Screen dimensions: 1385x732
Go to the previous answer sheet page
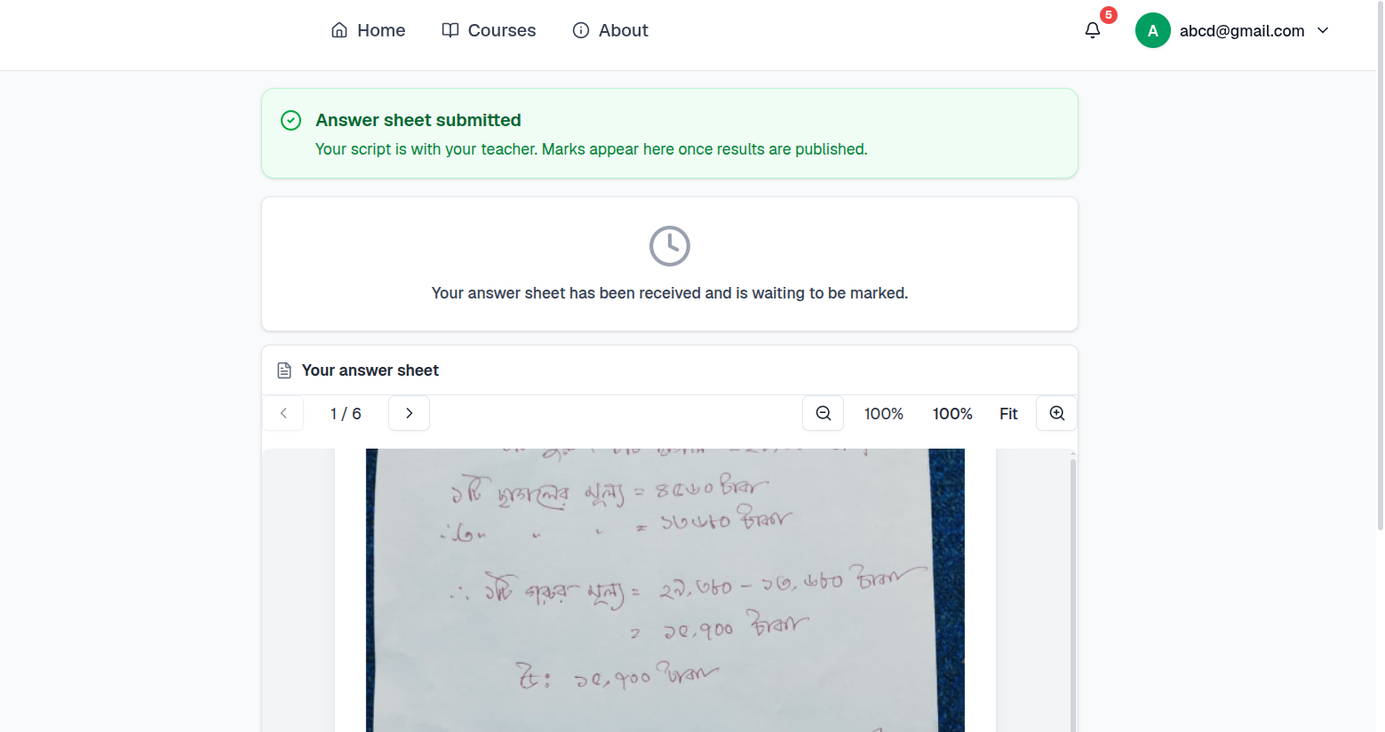pyautogui.click(x=283, y=413)
